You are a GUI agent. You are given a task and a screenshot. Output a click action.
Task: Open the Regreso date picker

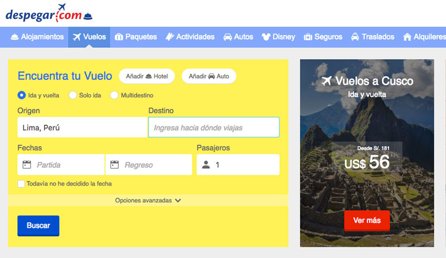(x=149, y=164)
